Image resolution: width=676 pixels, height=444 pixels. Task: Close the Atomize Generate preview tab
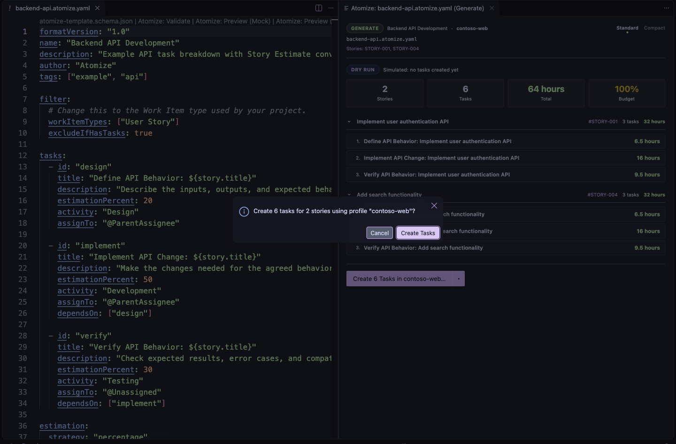click(x=492, y=8)
